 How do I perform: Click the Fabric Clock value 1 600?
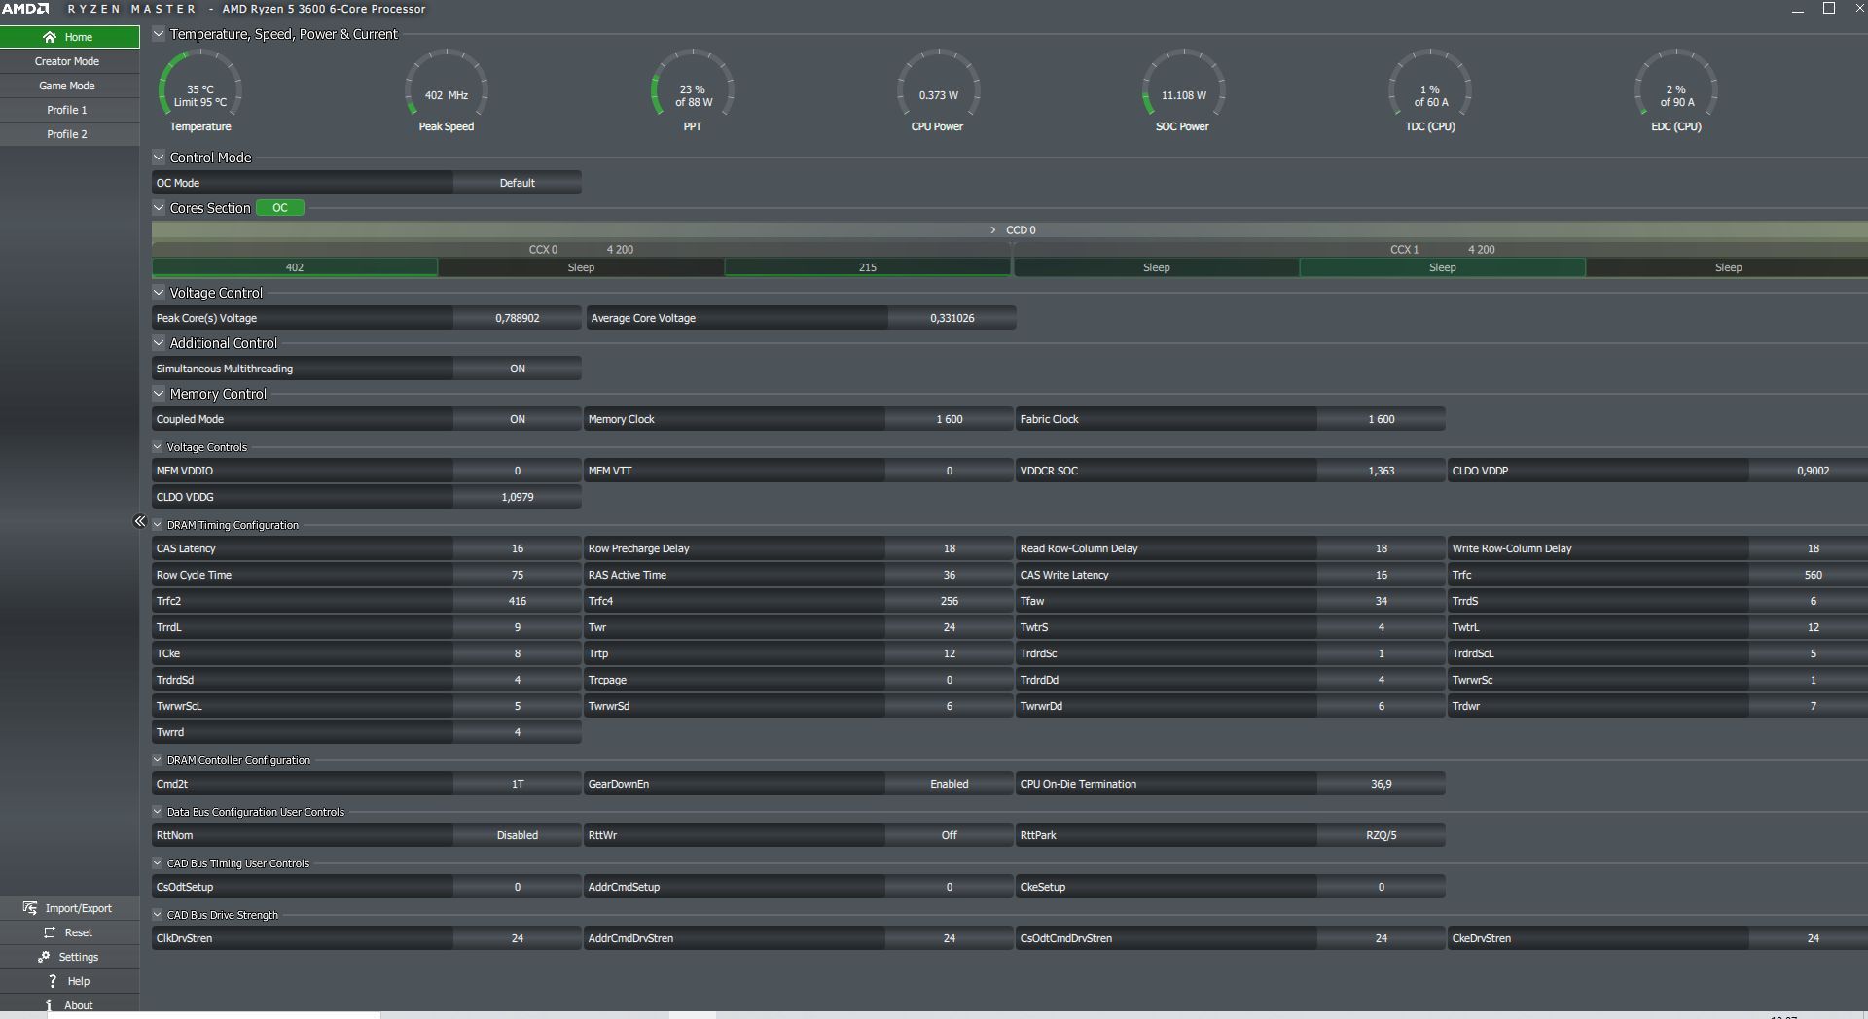[x=1382, y=419]
